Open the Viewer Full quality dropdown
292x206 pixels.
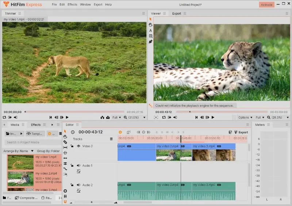click(260, 117)
